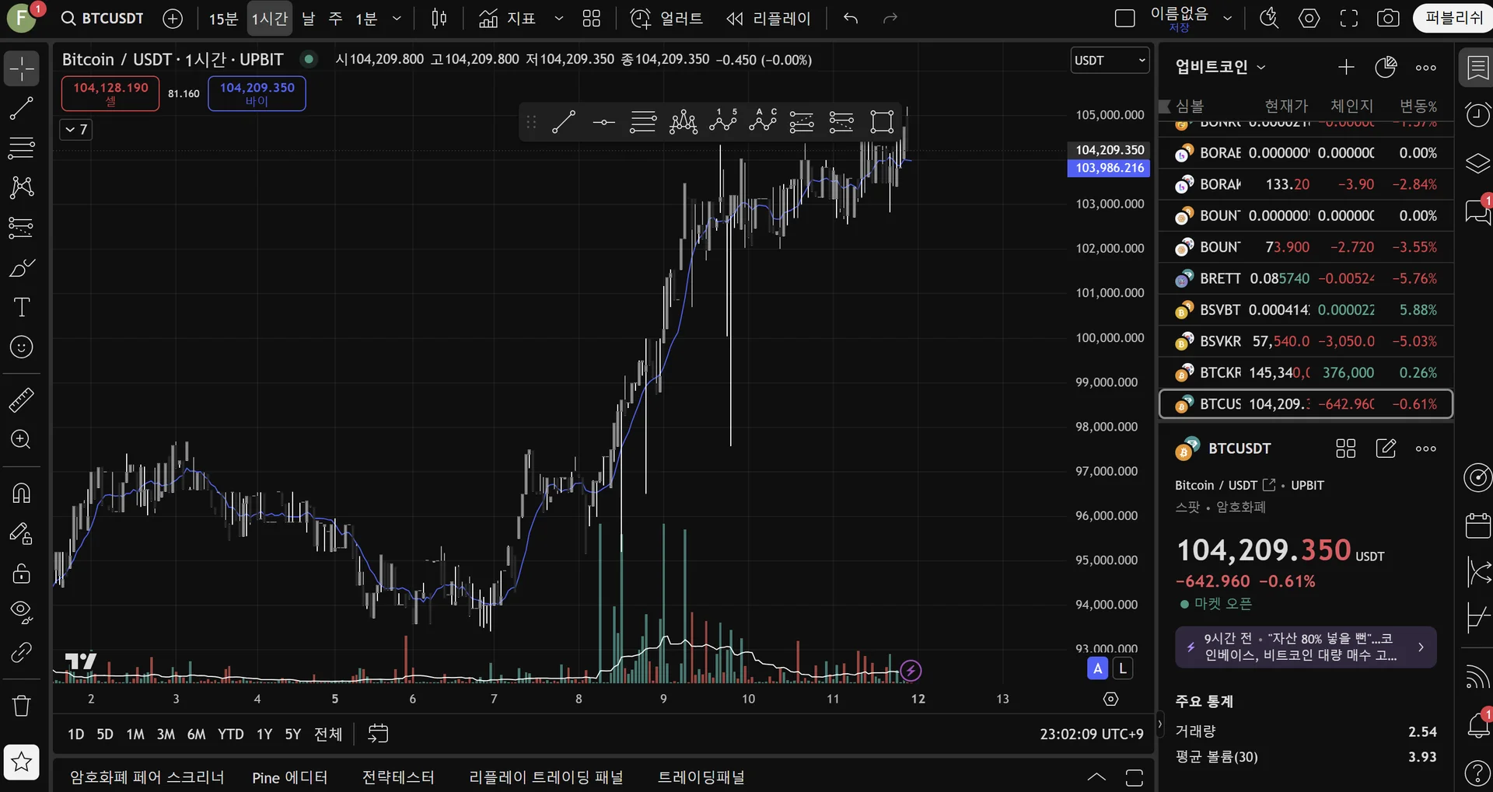Toggle log scale with the L button
Viewport: 1493px width, 792px height.
[1122, 668]
